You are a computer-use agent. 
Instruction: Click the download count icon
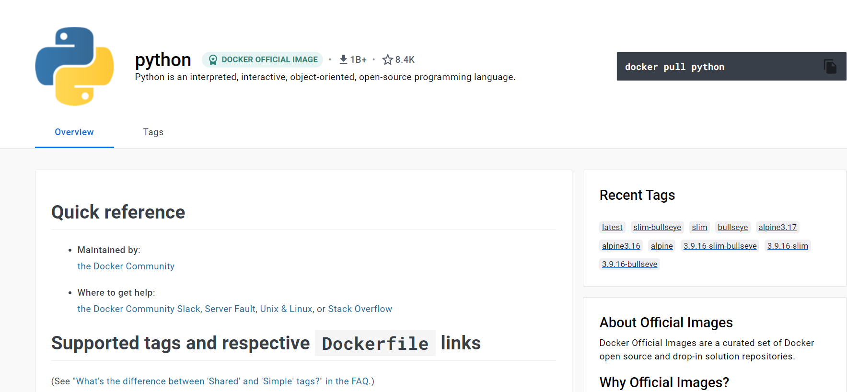tap(343, 59)
